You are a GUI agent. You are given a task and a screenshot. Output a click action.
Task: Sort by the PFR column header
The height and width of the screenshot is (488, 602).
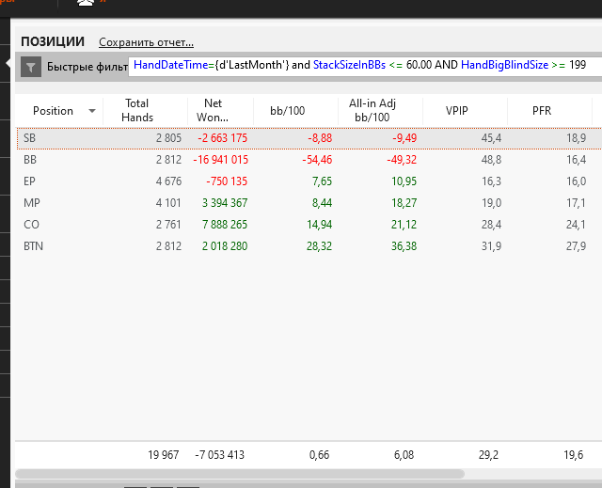point(542,111)
